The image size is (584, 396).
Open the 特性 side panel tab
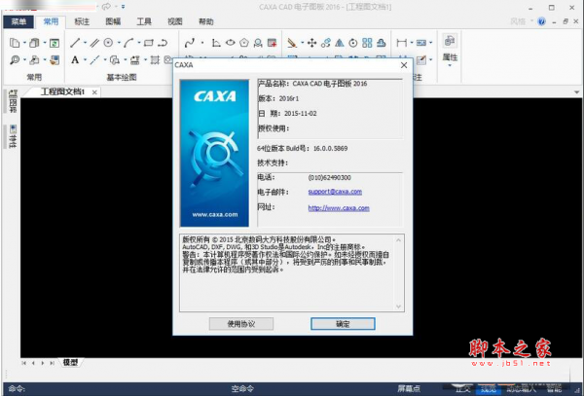coord(13,136)
